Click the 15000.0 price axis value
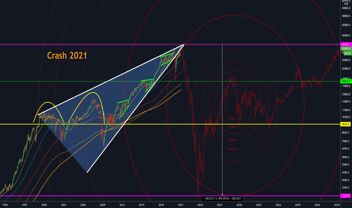The image size is (352, 208). coord(346,94)
